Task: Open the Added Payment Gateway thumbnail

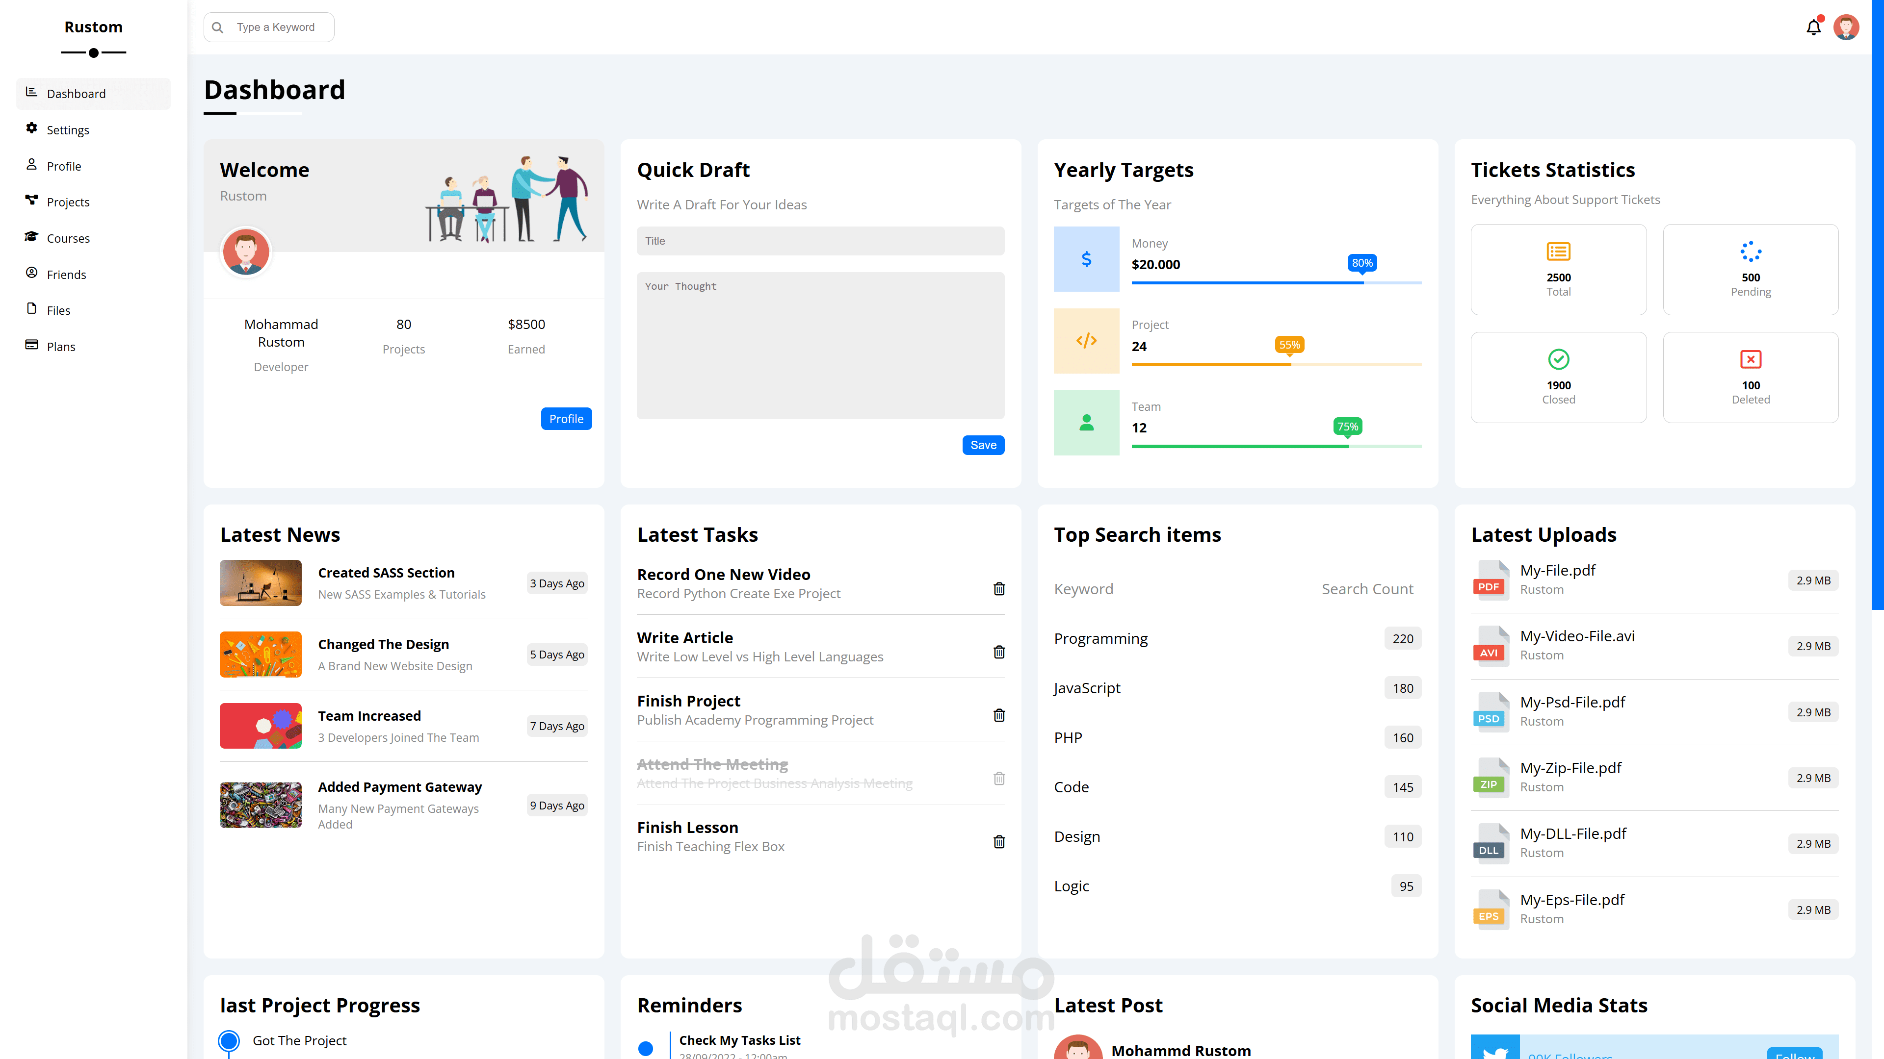Action: coord(261,805)
